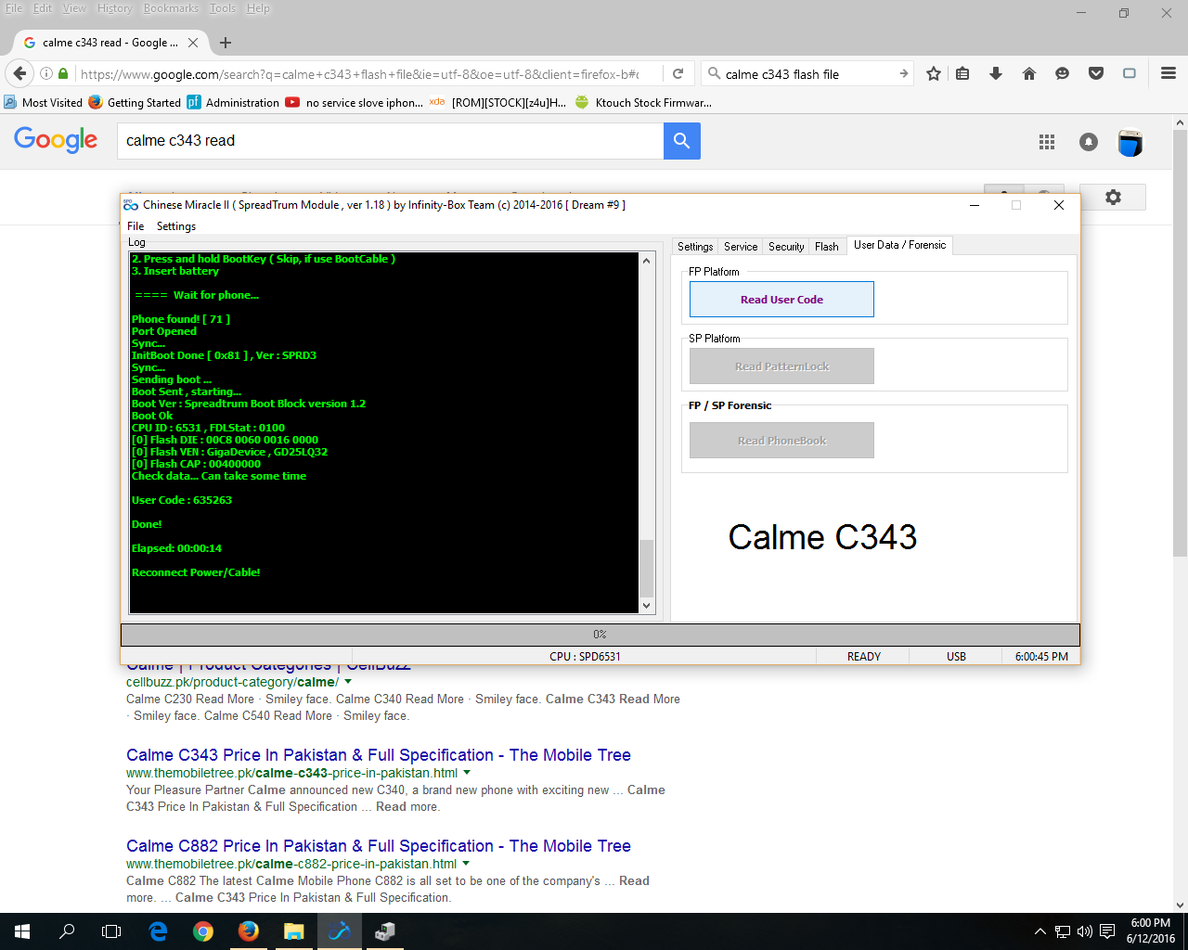
Task: Switch to the Settings tab in the Infinity-Box panel
Action: (x=695, y=247)
